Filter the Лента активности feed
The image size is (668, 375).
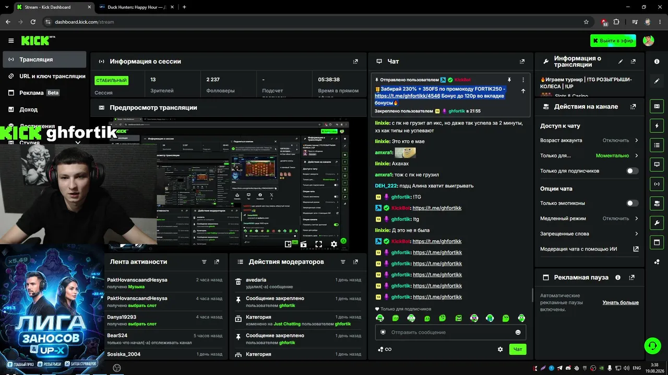tap(204, 262)
